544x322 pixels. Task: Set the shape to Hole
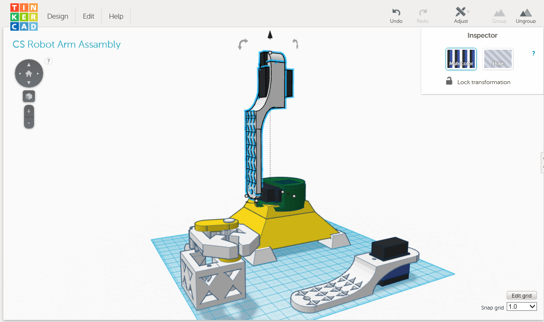(x=498, y=59)
